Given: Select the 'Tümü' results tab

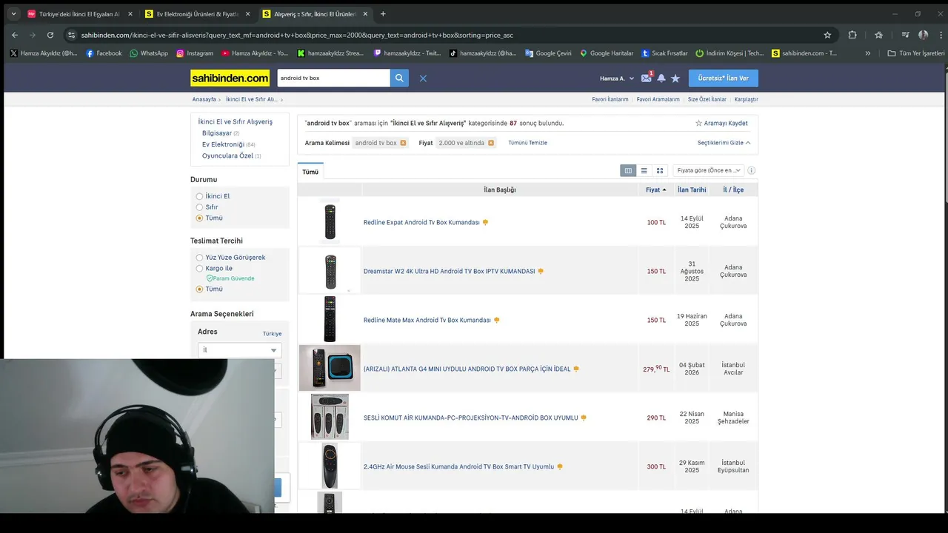Looking at the screenshot, I should click(x=310, y=172).
